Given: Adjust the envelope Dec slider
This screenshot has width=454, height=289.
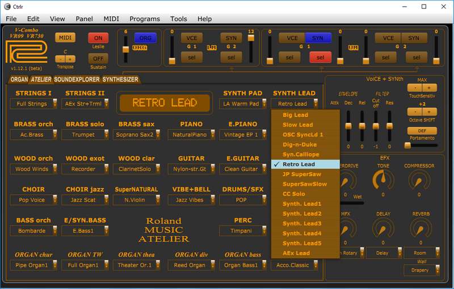Looking at the screenshot, I should coord(348,126).
